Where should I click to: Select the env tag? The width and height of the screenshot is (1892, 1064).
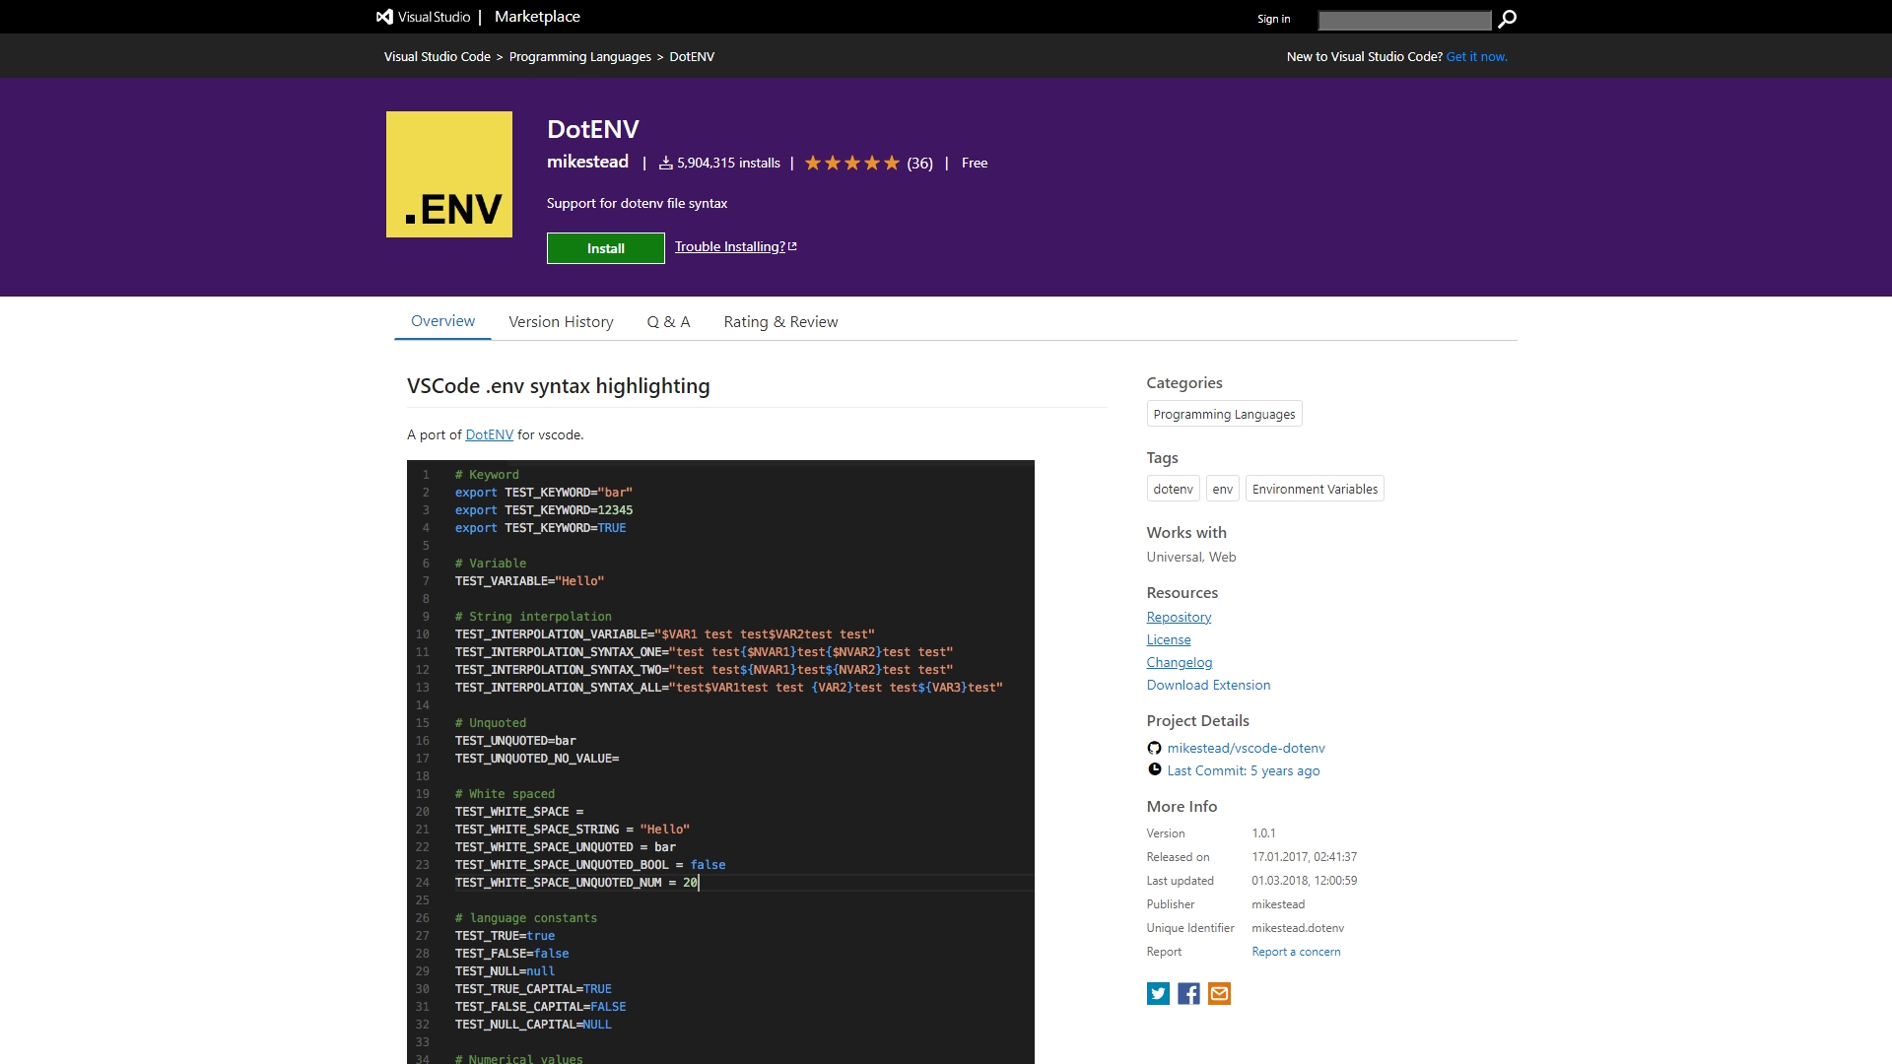point(1222,489)
